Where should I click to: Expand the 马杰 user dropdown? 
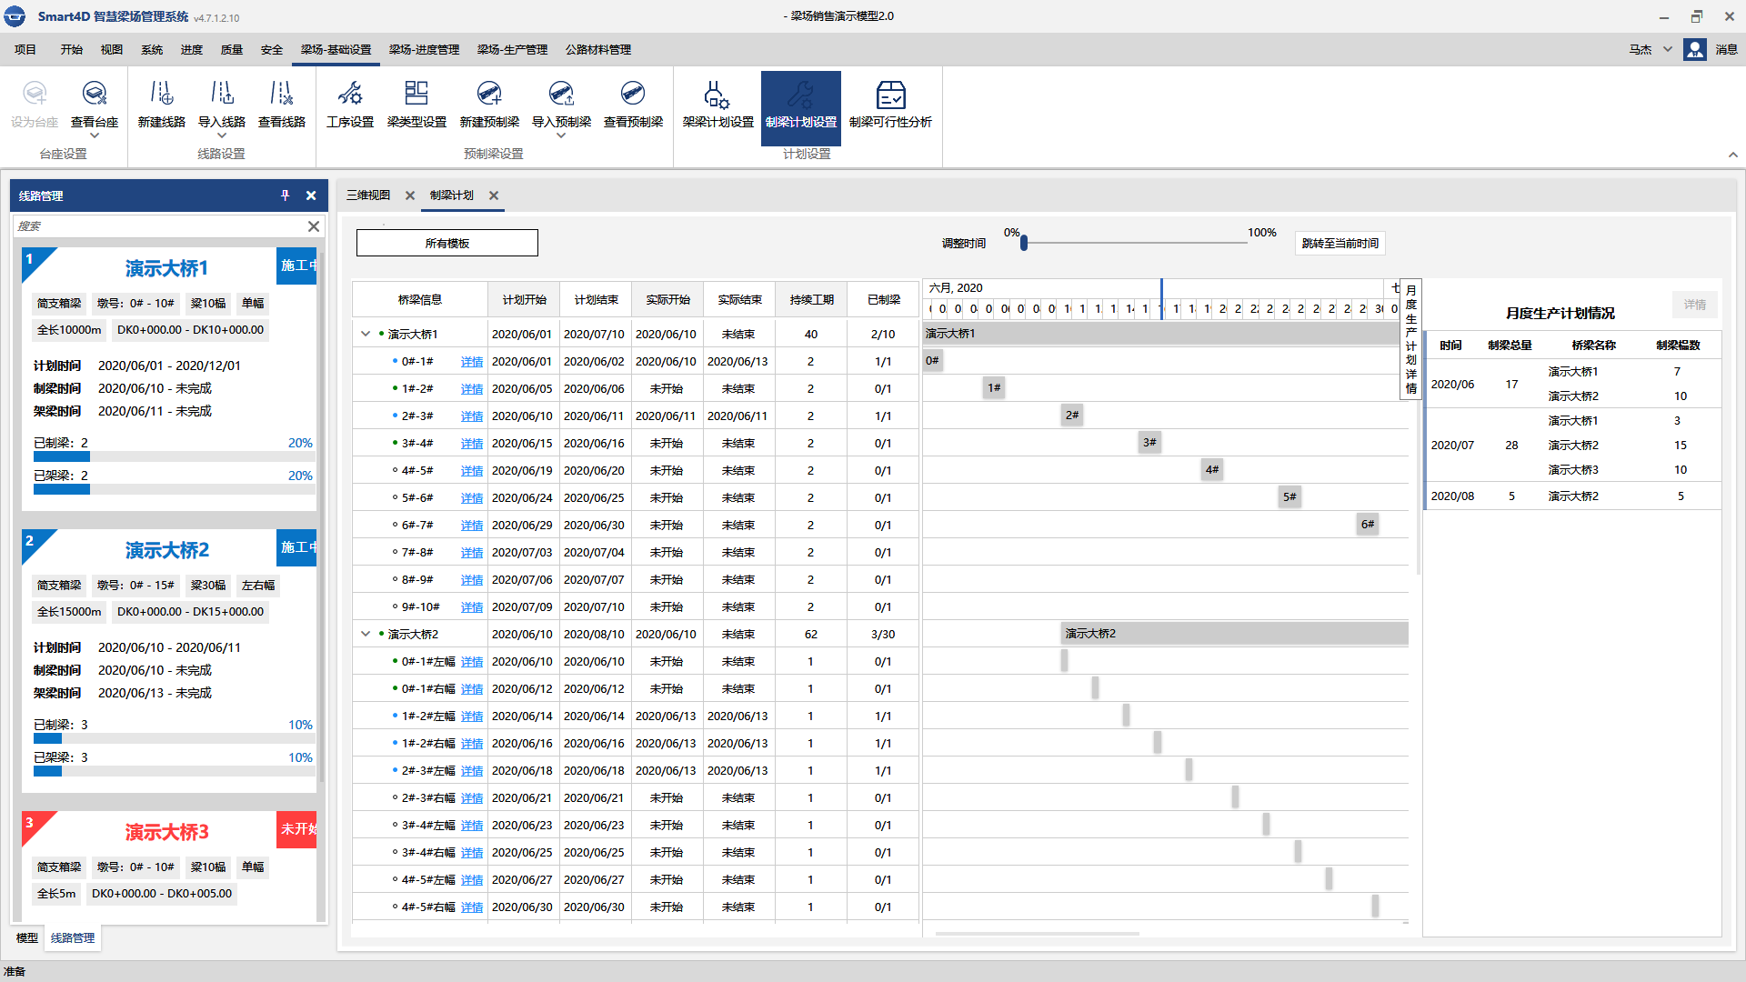(1668, 49)
